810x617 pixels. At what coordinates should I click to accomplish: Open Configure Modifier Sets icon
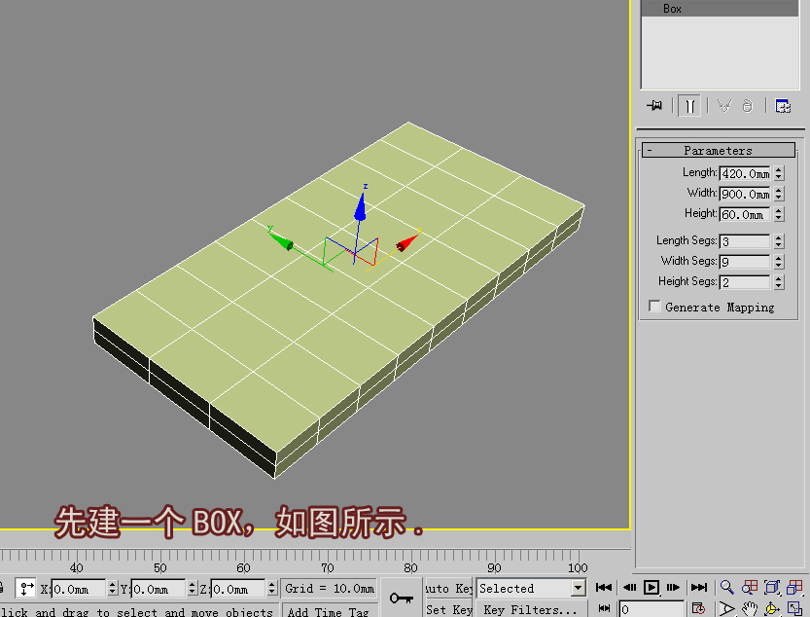click(783, 106)
